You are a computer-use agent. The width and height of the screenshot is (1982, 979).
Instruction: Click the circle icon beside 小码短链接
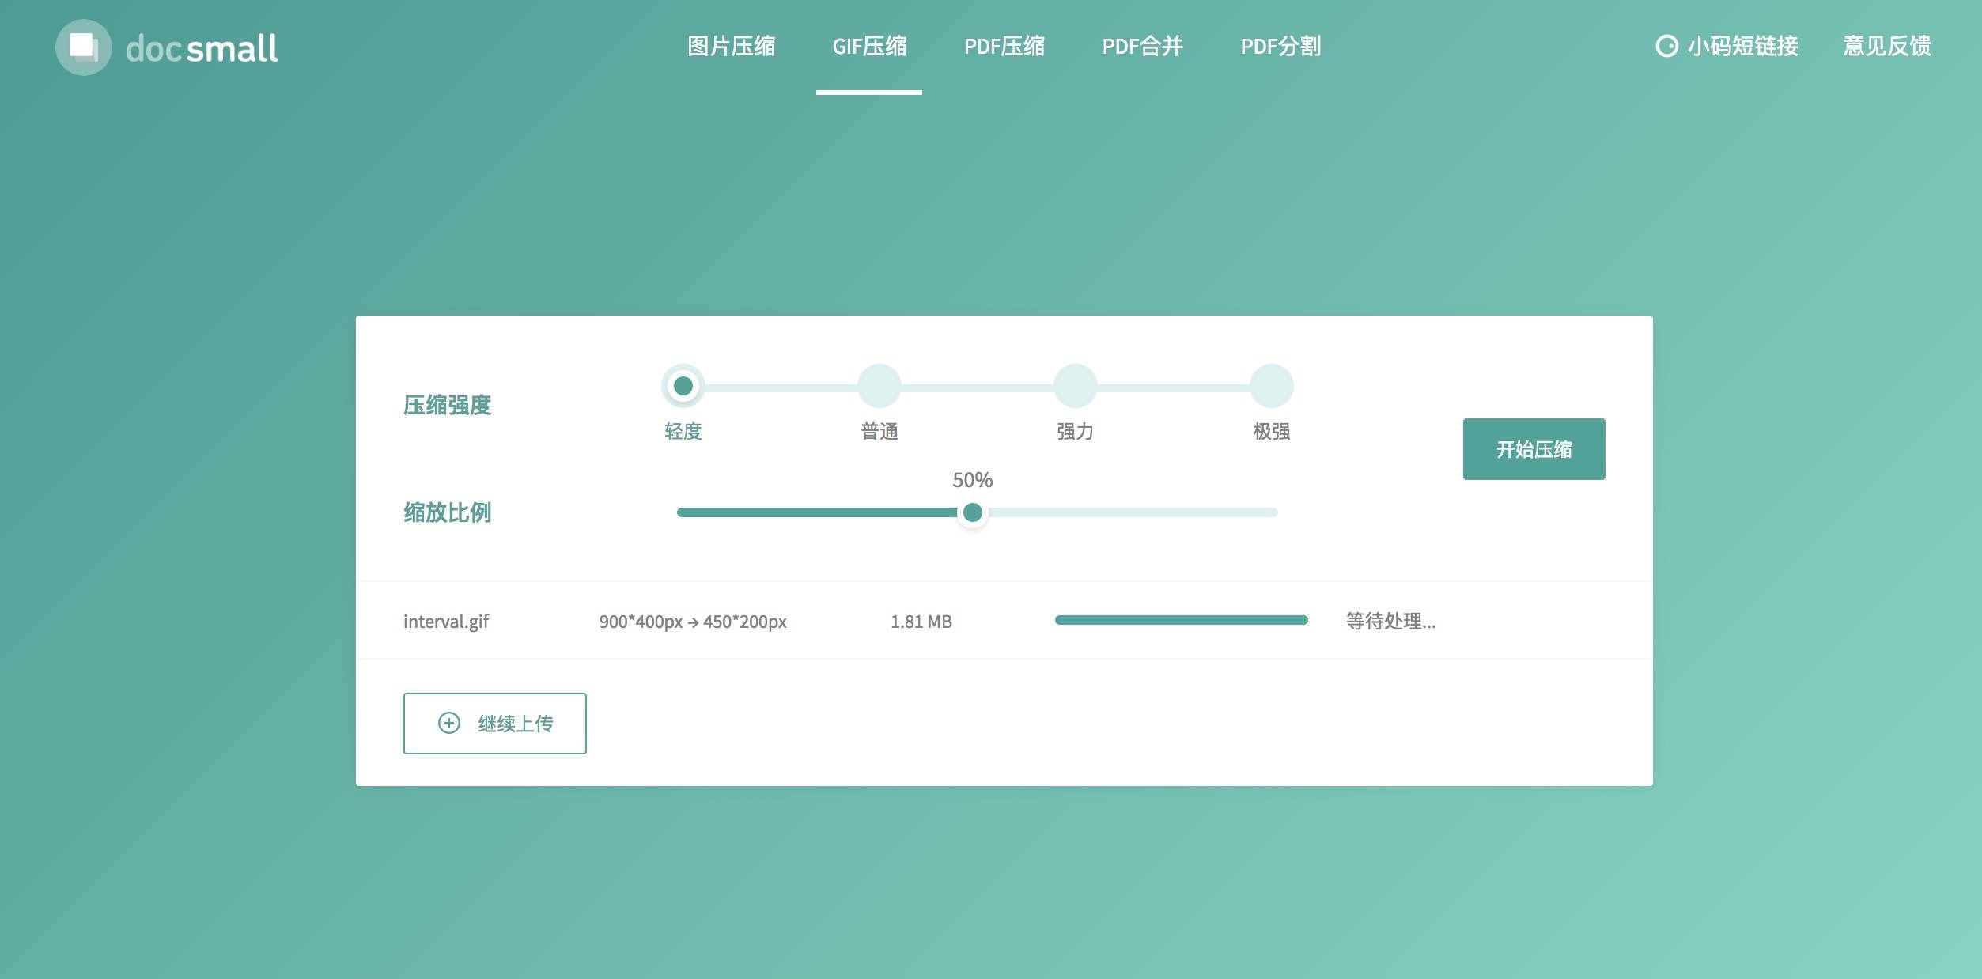1666,47
